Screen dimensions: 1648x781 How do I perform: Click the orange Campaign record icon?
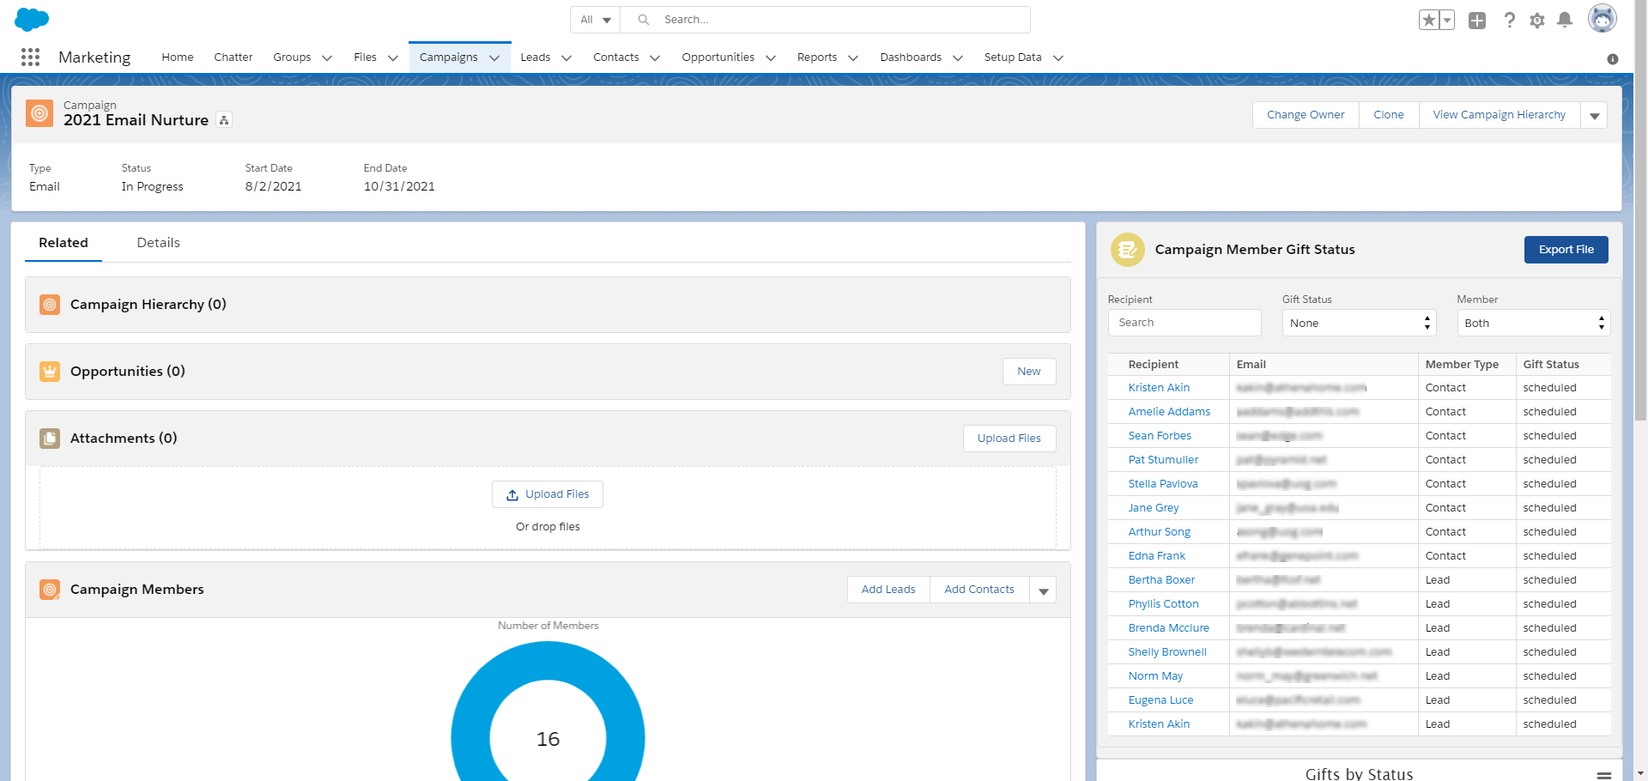point(39,113)
